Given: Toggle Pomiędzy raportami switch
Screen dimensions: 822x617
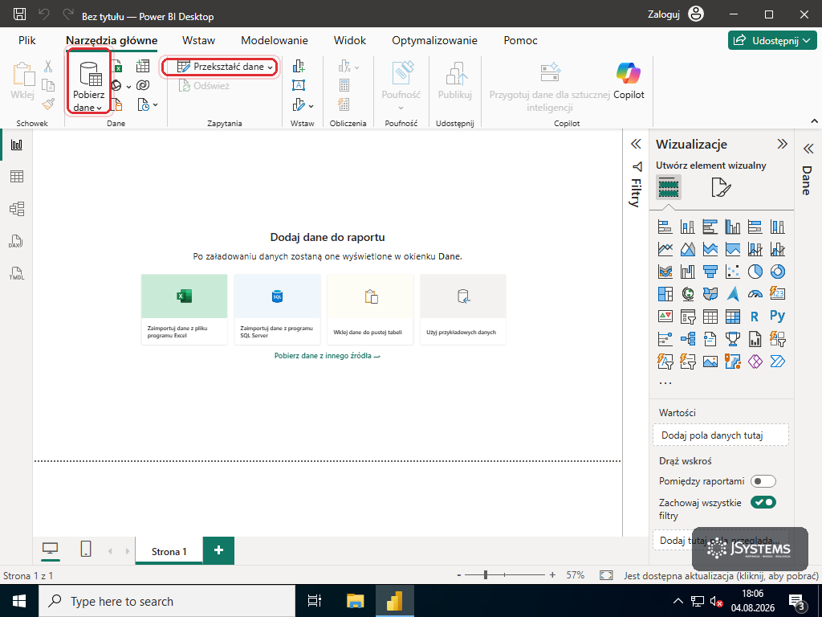Looking at the screenshot, I should pyautogui.click(x=763, y=481).
